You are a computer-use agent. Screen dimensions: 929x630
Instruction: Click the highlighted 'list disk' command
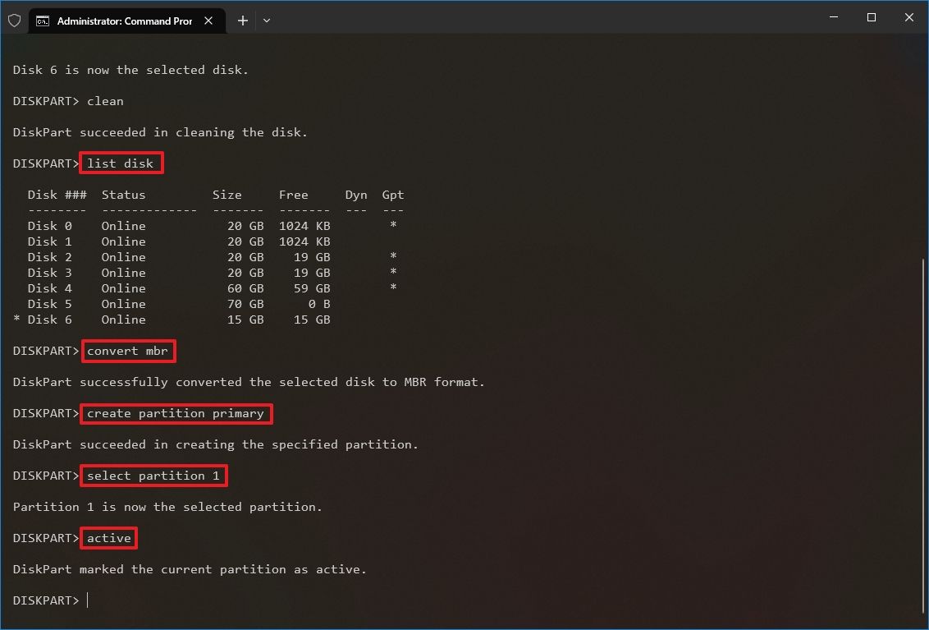click(x=121, y=163)
